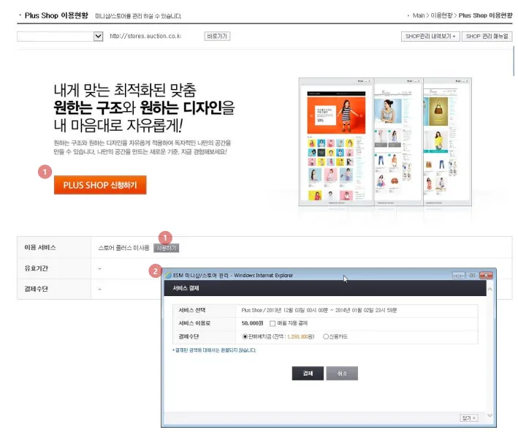Click the PLUS SHOP 신청하기 orange button

click(100, 185)
